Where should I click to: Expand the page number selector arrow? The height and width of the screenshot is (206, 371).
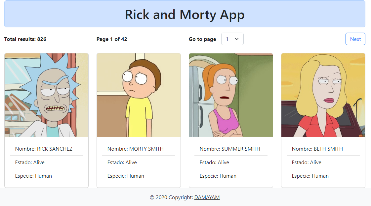pyautogui.click(x=237, y=39)
